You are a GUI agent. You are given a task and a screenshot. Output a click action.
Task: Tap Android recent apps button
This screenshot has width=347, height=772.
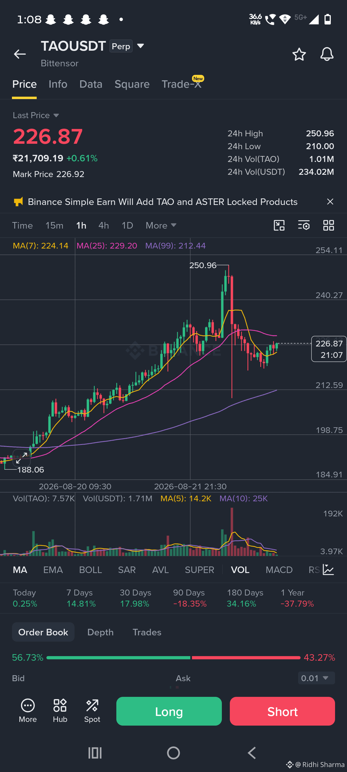point(95,753)
